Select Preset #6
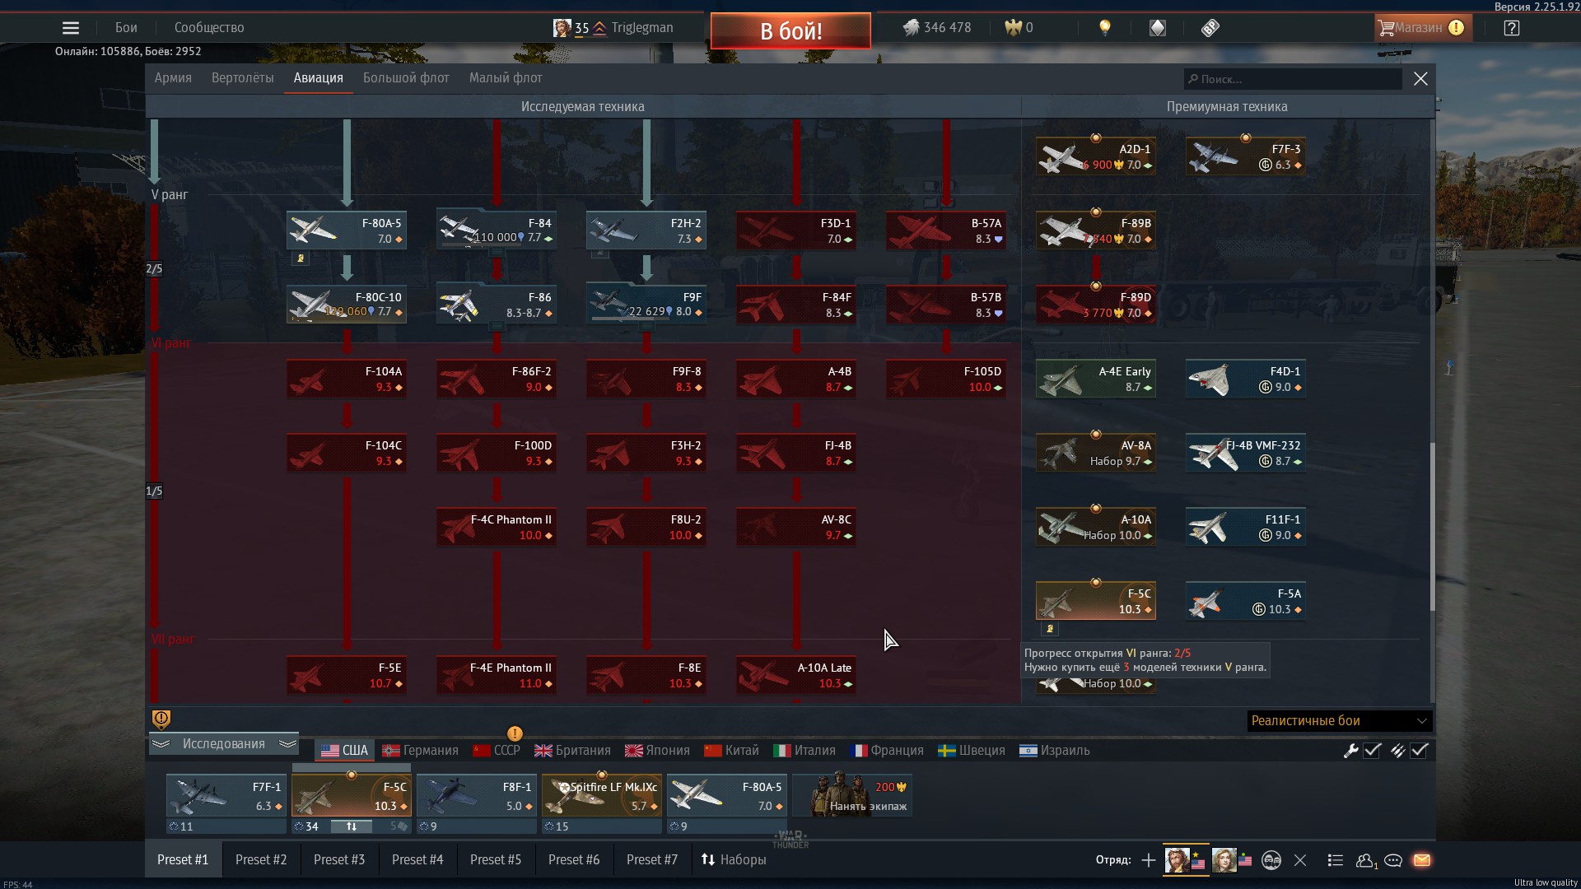Viewport: 1581px width, 889px height. (x=574, y=860)
